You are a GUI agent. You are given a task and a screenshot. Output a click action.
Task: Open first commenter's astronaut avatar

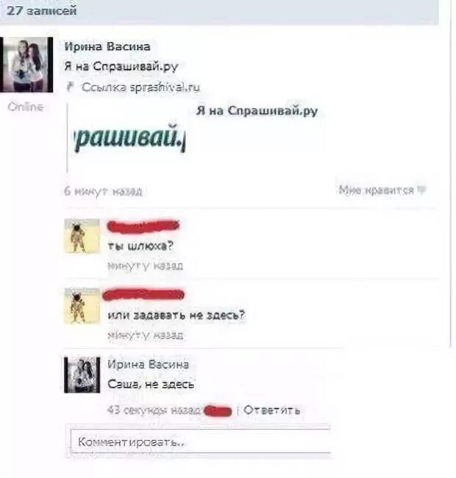tap(82, 236)
